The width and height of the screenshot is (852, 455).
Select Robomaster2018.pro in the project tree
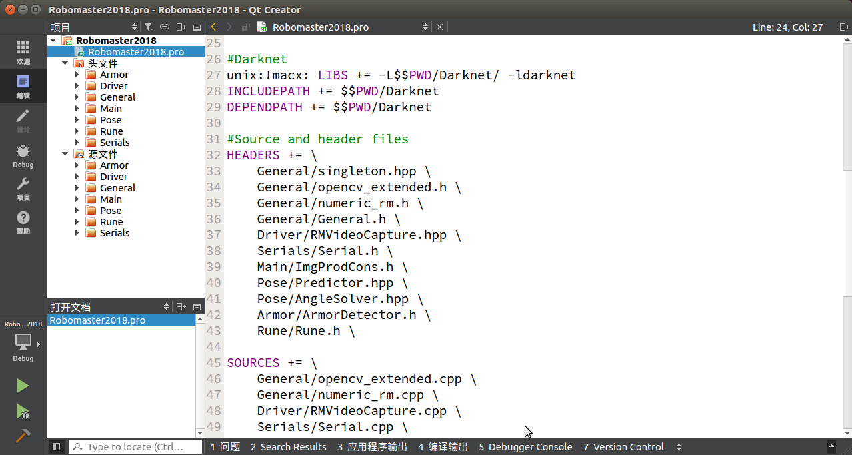pos(136,52)
